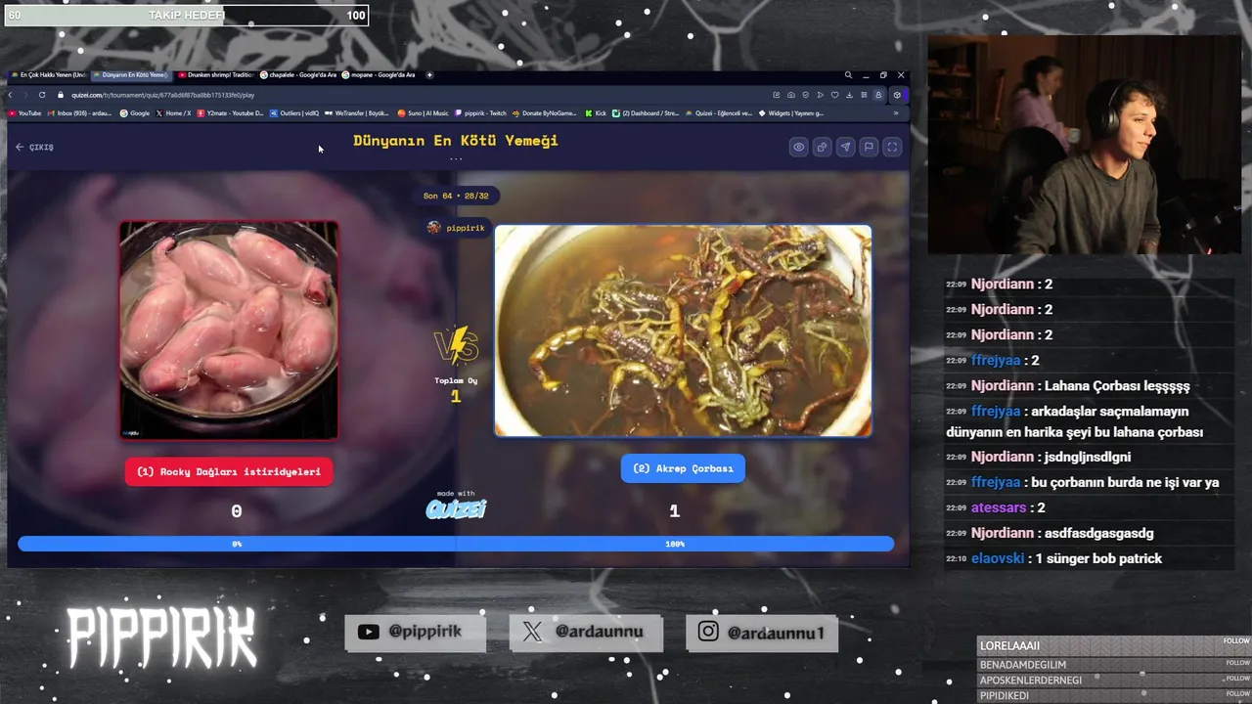
Task: Click the shapes icon next to the eye
Action: click(x=822, y=147)
